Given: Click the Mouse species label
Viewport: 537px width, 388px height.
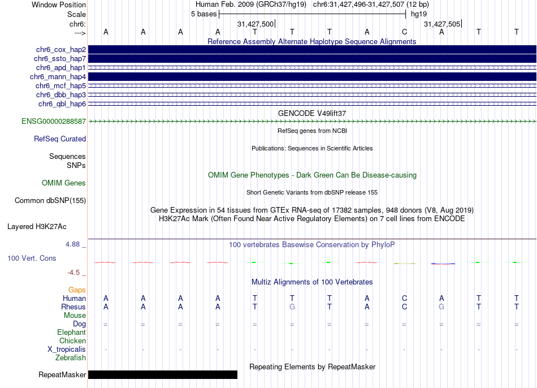Looking at the screenshot, I should tap(75, 316).
